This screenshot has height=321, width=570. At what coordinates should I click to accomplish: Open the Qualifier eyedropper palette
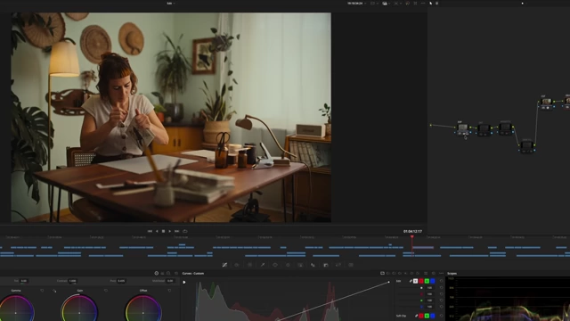click(x=263, y=265)
